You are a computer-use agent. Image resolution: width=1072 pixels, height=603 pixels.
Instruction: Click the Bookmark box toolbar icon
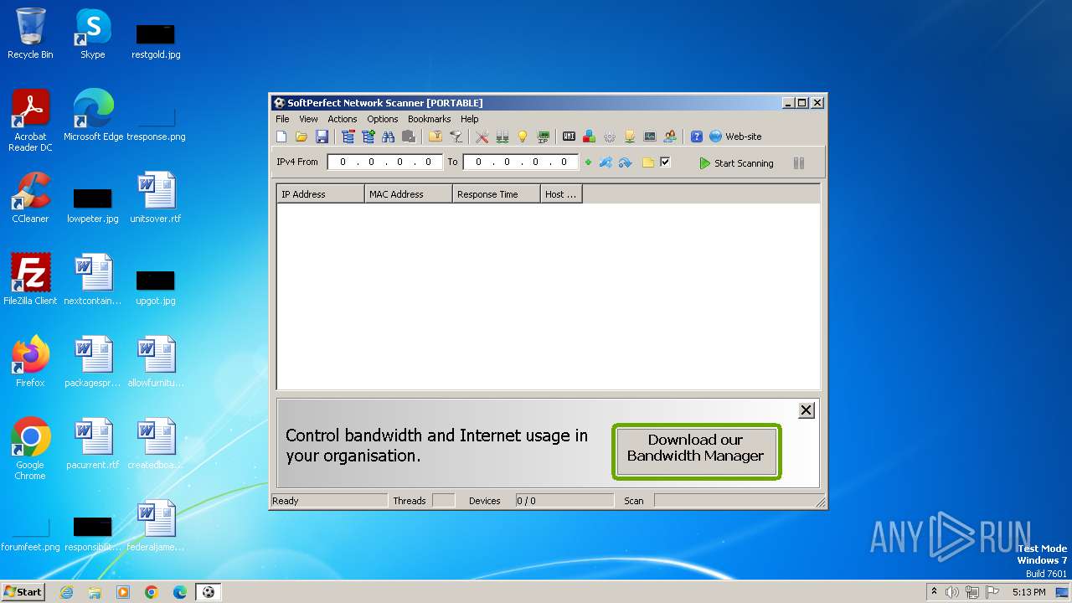(435, 137)
